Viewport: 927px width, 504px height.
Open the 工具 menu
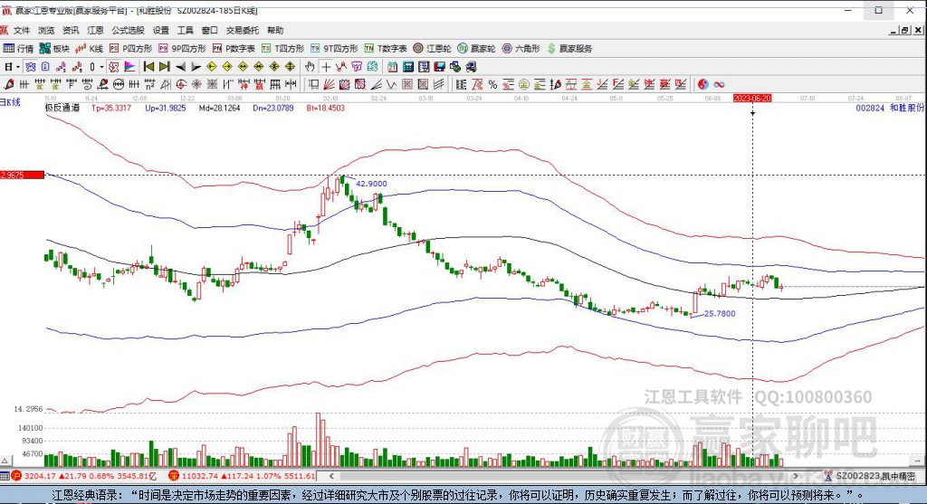click(x=185, y=30)
